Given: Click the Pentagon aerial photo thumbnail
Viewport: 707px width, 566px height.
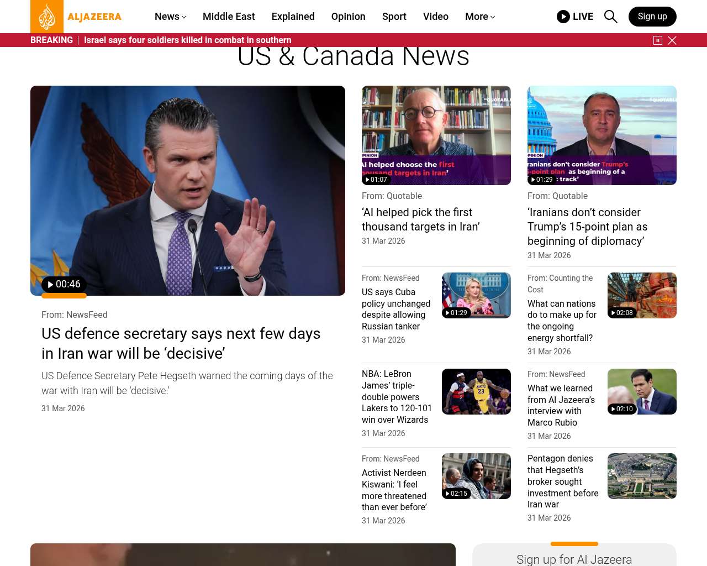Looking at the screenshot, I should [642, 476].
